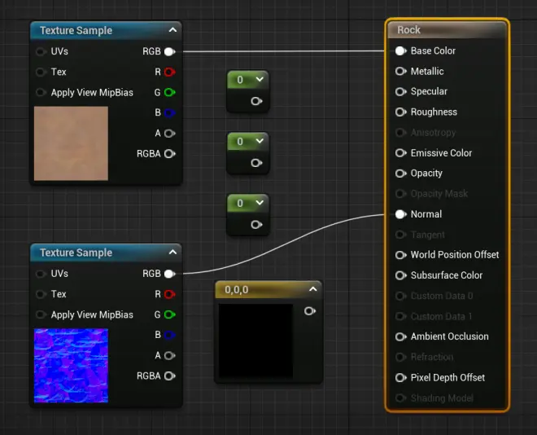Collapse the top Texture Sample node
This screenshot has width=537, height=435.
pos(173,30)
